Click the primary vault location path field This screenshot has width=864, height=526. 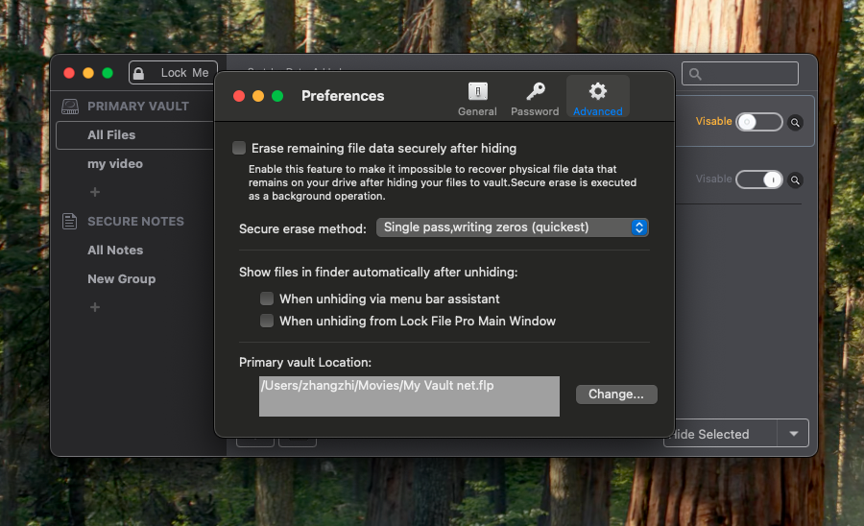(409, 396)
